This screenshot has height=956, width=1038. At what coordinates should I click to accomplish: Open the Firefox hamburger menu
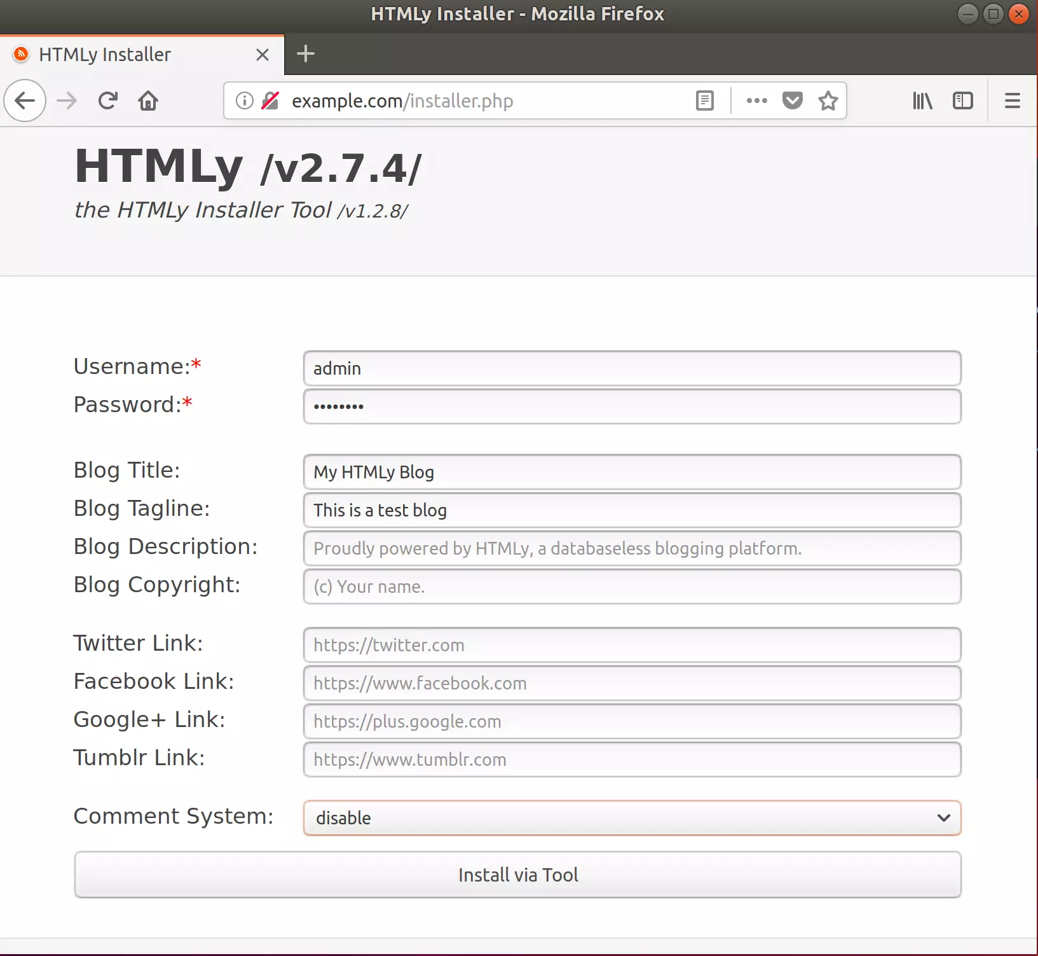coord(1013,100)
